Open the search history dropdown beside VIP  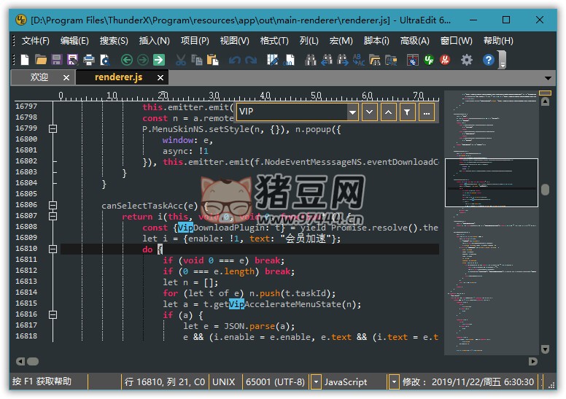pyautogui.click(x=352, y=112)
